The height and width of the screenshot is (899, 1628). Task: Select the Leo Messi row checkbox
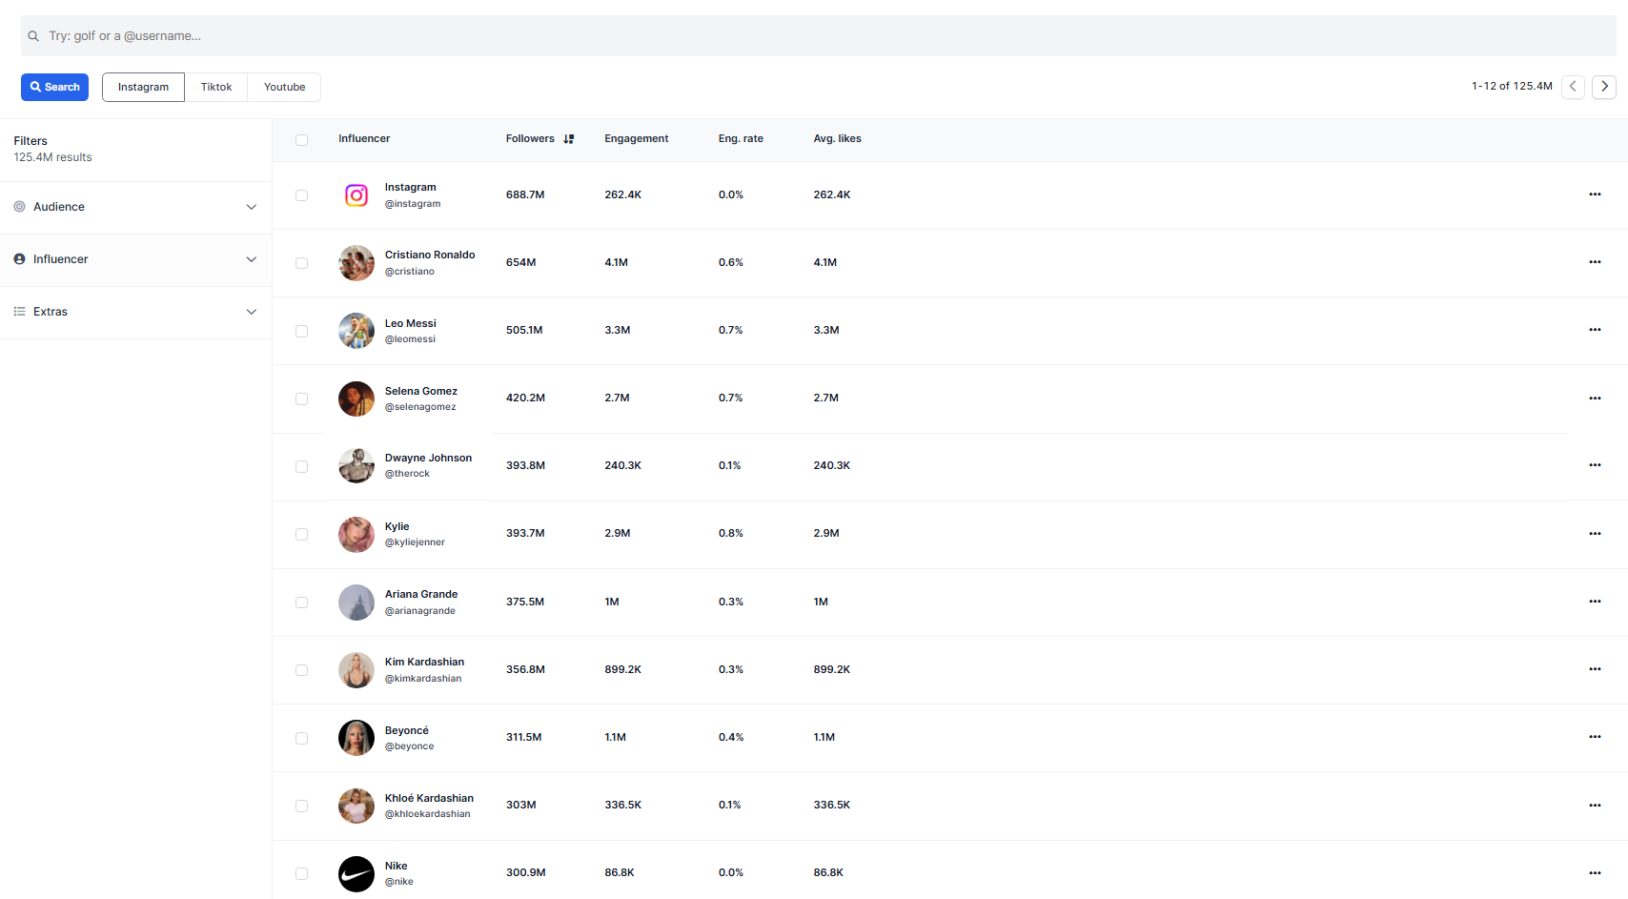(x=301, y=332)
